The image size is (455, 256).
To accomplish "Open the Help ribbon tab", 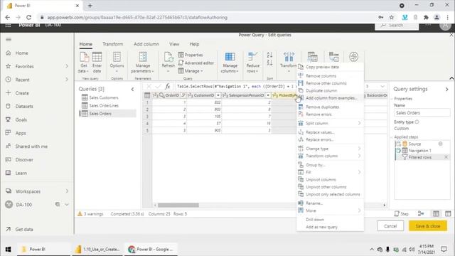I will click(194, 44).
